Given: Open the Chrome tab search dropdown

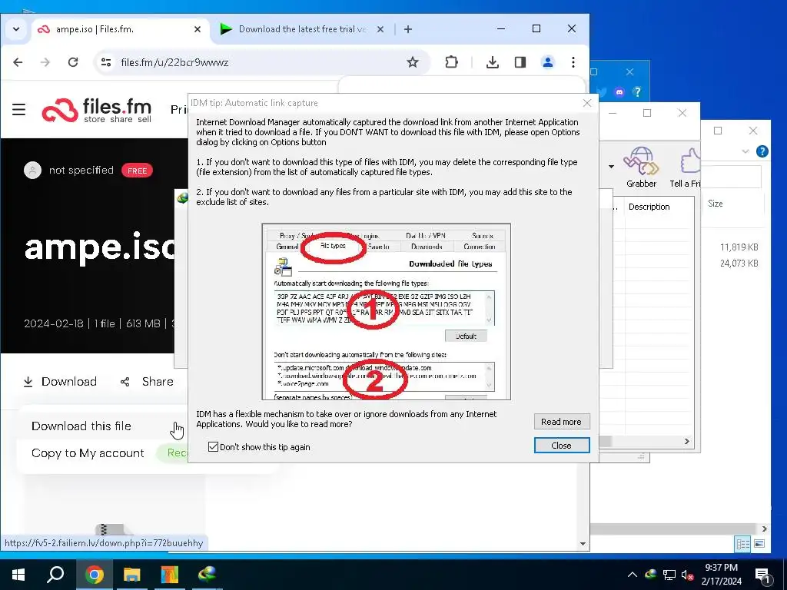Looking at the screenshot, I should coord(16,29).
